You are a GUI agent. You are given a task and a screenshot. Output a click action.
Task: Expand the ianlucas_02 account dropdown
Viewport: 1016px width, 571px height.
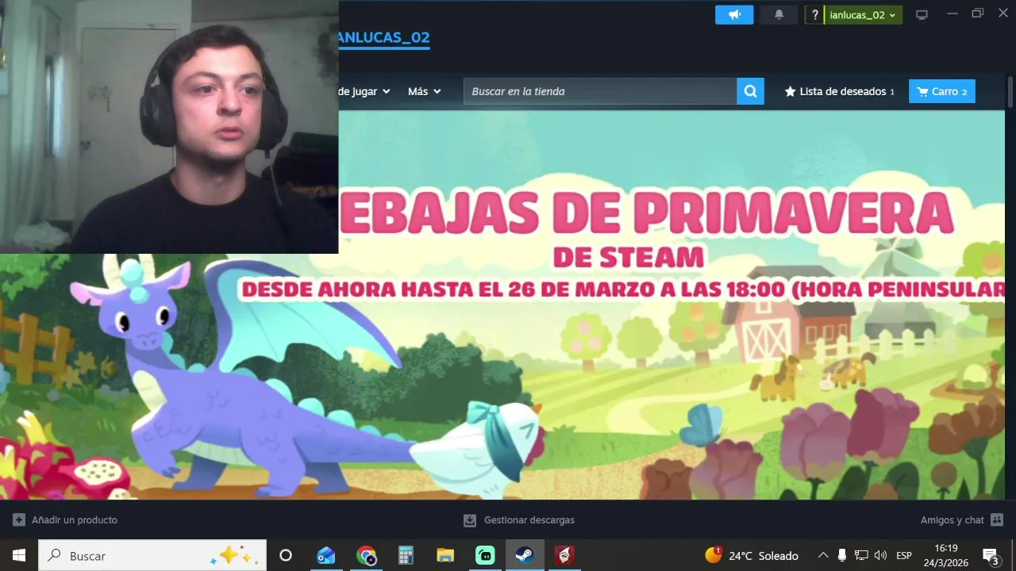point(863,15)
